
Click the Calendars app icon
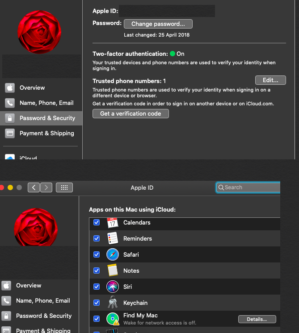coord(113,223)
